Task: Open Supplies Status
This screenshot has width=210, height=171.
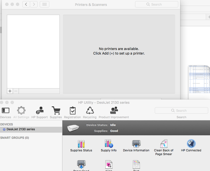Action: [x=81, y=146]
